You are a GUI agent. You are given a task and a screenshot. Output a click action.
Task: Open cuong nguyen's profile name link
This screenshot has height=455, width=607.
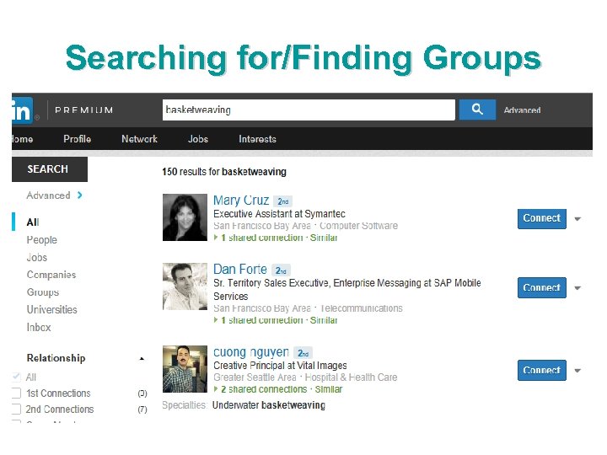tap(251, 352)
